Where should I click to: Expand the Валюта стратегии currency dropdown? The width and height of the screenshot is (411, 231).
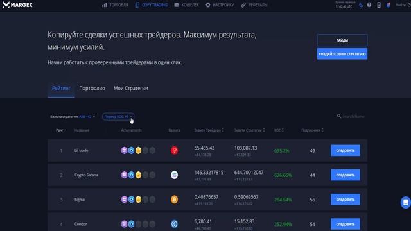click(x=73, y=117)
